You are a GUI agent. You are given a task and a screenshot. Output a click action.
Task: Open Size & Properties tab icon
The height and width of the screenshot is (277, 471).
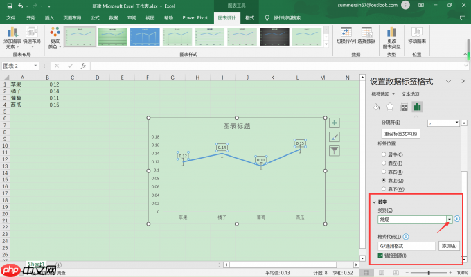coord(404,107)
